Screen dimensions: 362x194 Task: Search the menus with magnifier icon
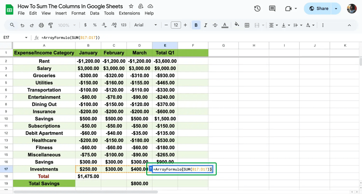pos(12,25)
